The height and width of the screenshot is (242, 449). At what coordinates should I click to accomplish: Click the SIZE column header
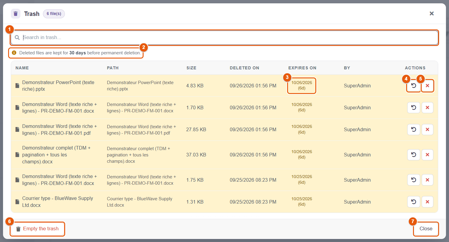pyautogui.click(x=191, y=68)
